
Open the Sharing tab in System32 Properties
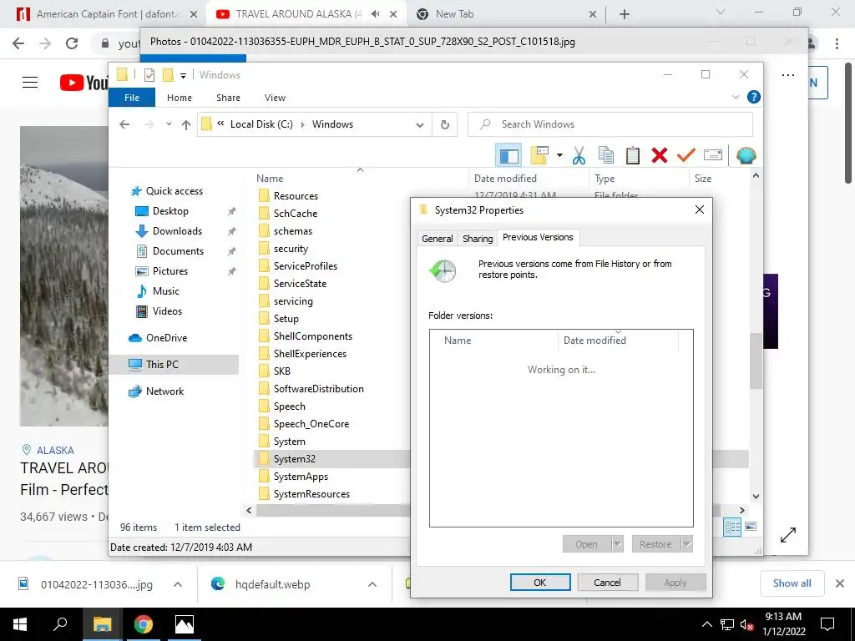pyautogui.click(x=478, y=239)
